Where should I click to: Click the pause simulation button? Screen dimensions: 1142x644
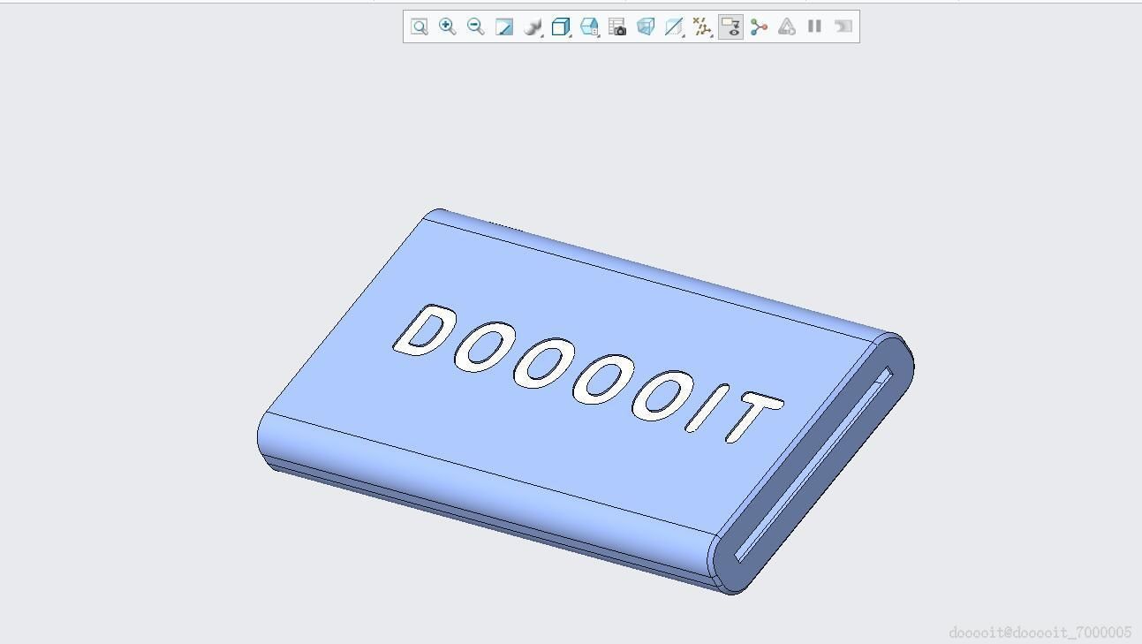[815, 27]
